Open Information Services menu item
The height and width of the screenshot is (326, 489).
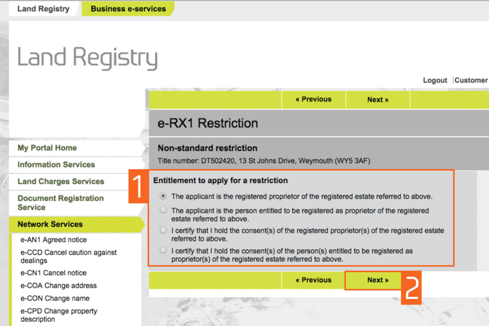pos(56,165)
